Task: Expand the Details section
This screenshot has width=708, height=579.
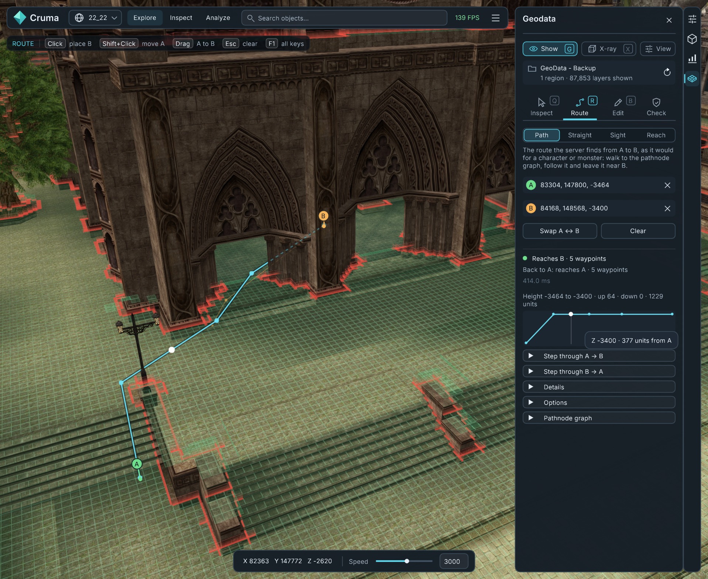Action: pyautogui.click(x=599, y=387)
